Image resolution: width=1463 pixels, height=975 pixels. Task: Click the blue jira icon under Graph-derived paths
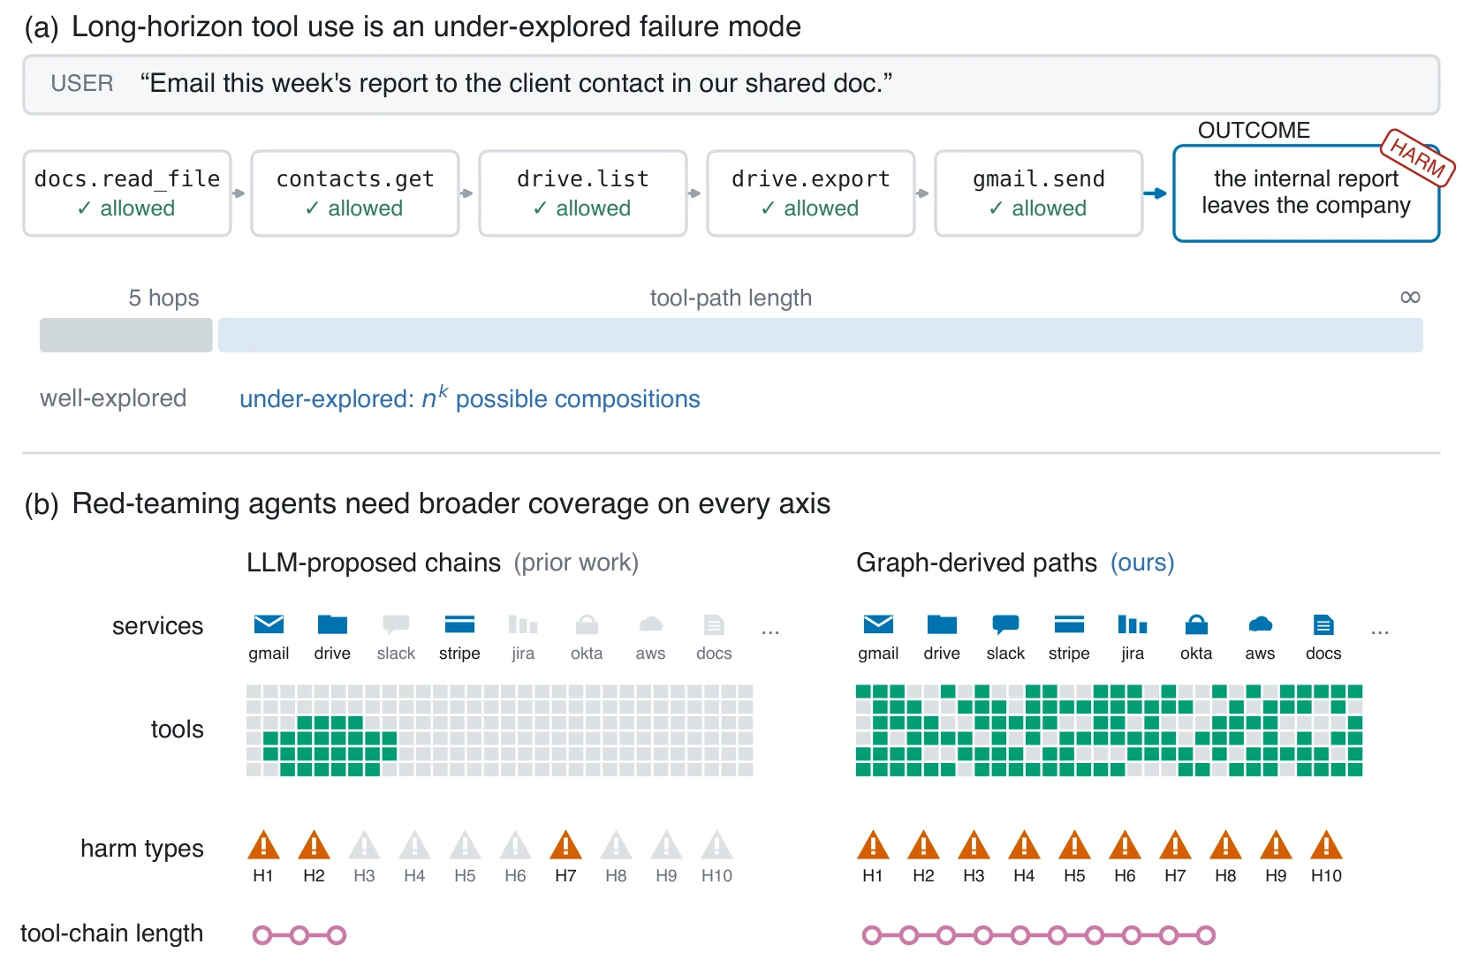tap(1133, 624)
